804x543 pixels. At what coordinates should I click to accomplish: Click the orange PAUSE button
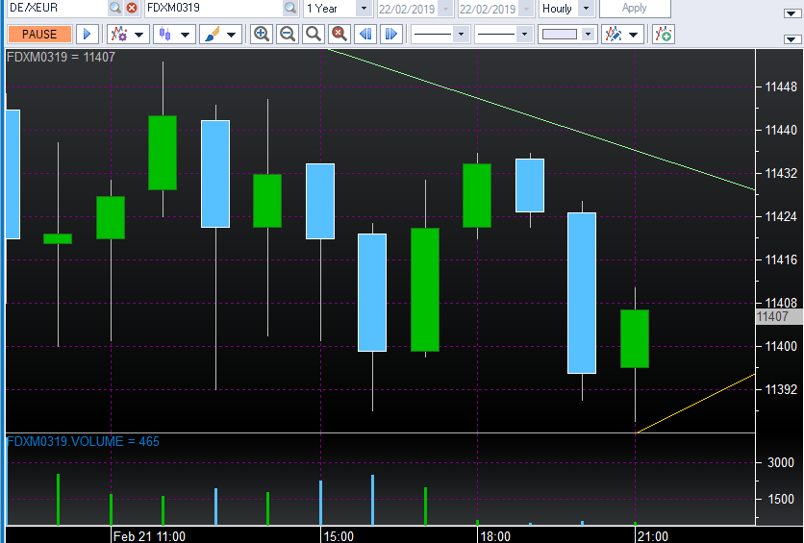pos(39,35)
